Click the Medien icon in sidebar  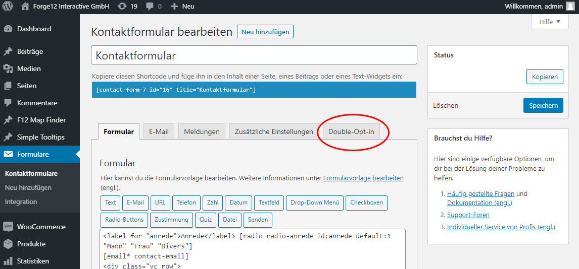coord(8,69)
